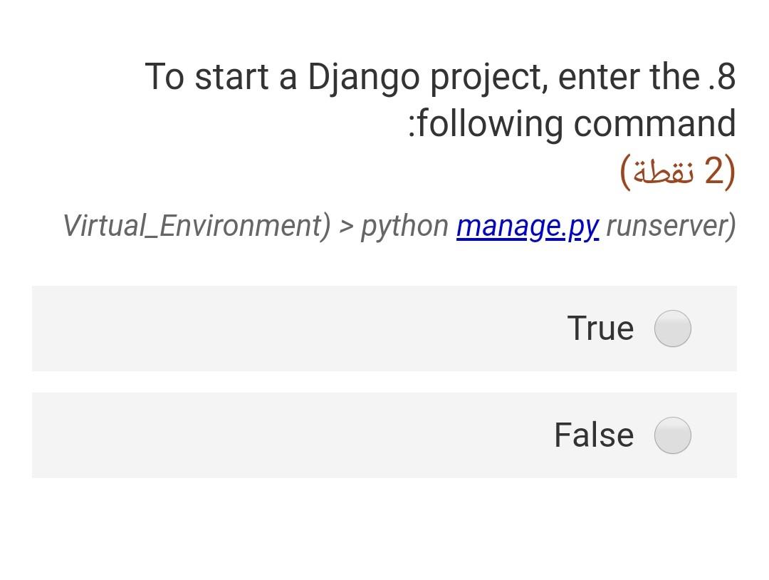Click the ':following command' line
The width and height of the screenshot is (769, 580).
572,124
